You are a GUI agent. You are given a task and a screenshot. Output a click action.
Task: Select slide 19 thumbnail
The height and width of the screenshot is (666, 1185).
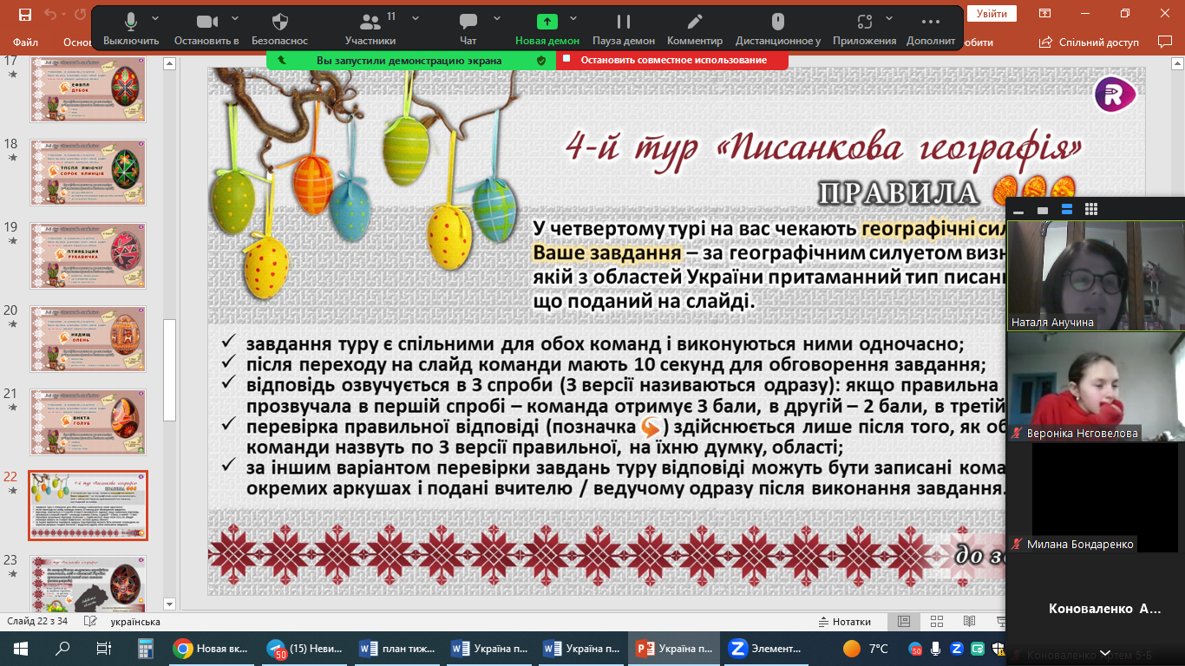point(88,255)
